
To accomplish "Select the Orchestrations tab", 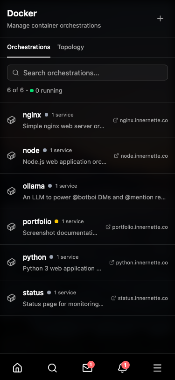I will [x=28, y=47].
